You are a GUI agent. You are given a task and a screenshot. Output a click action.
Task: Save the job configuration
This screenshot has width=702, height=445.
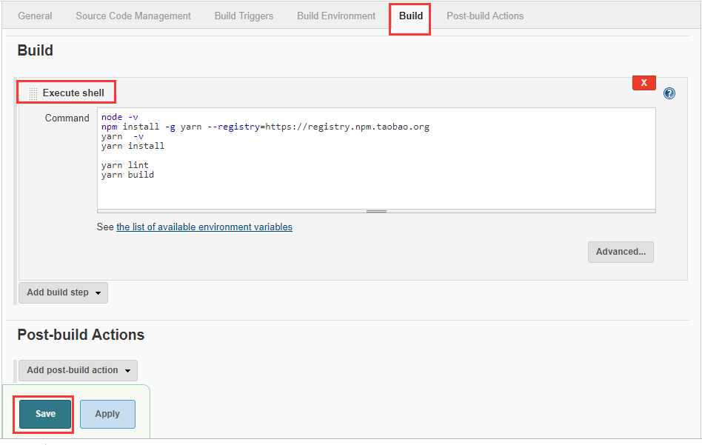[x=45, y=414]
